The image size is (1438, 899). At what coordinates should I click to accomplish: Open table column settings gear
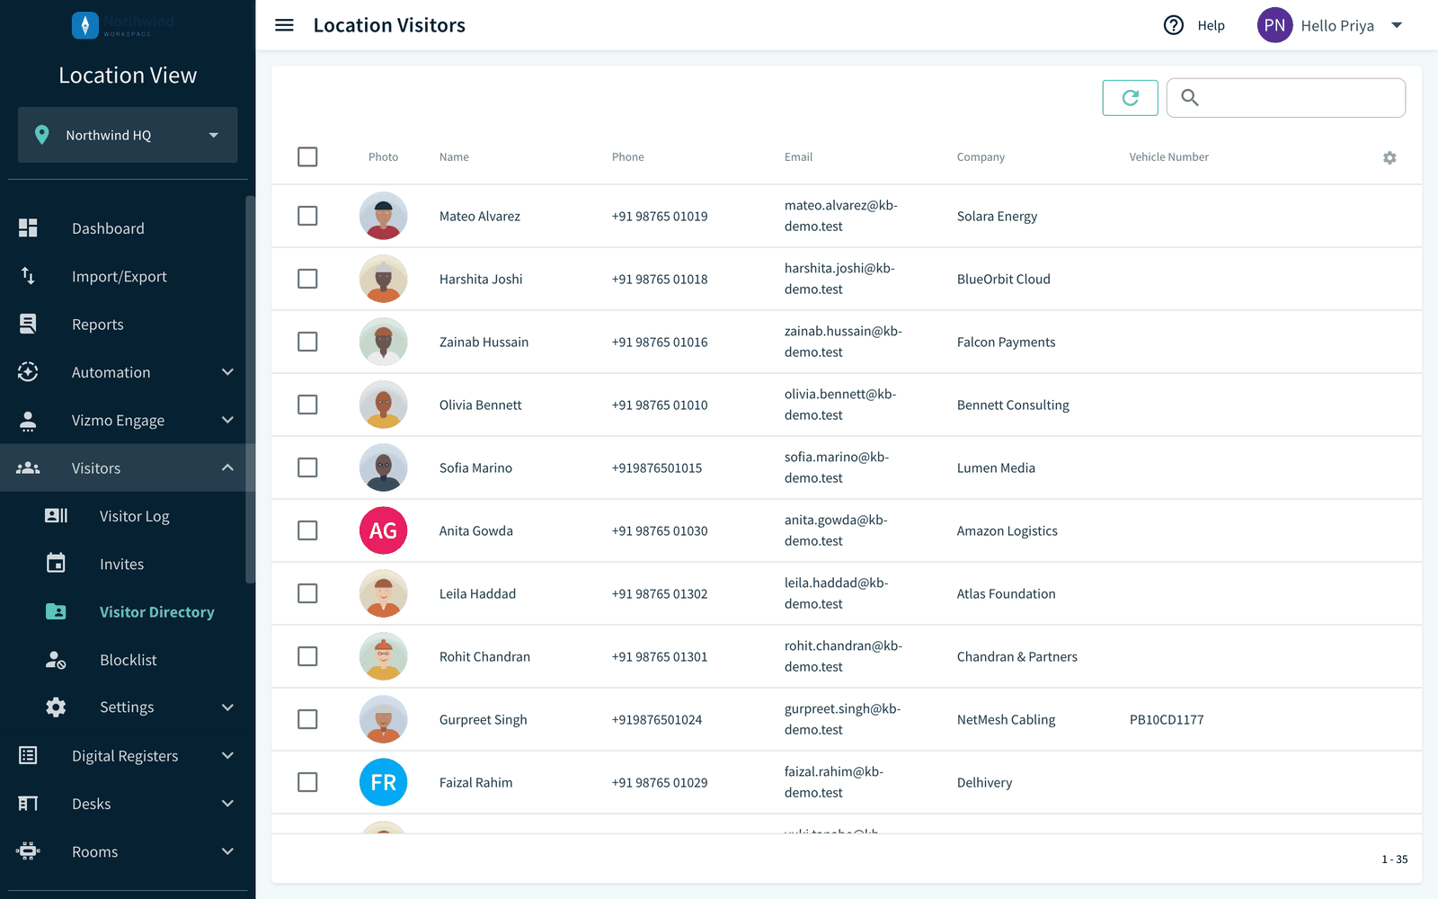pyautogui.click(x=1389, y=157)
